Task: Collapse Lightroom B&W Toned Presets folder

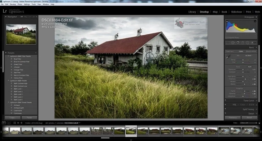Action: click(x=8, y=102)
